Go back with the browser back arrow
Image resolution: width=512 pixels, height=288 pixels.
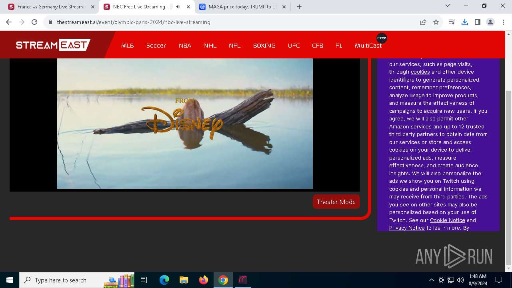pos(9,22)
